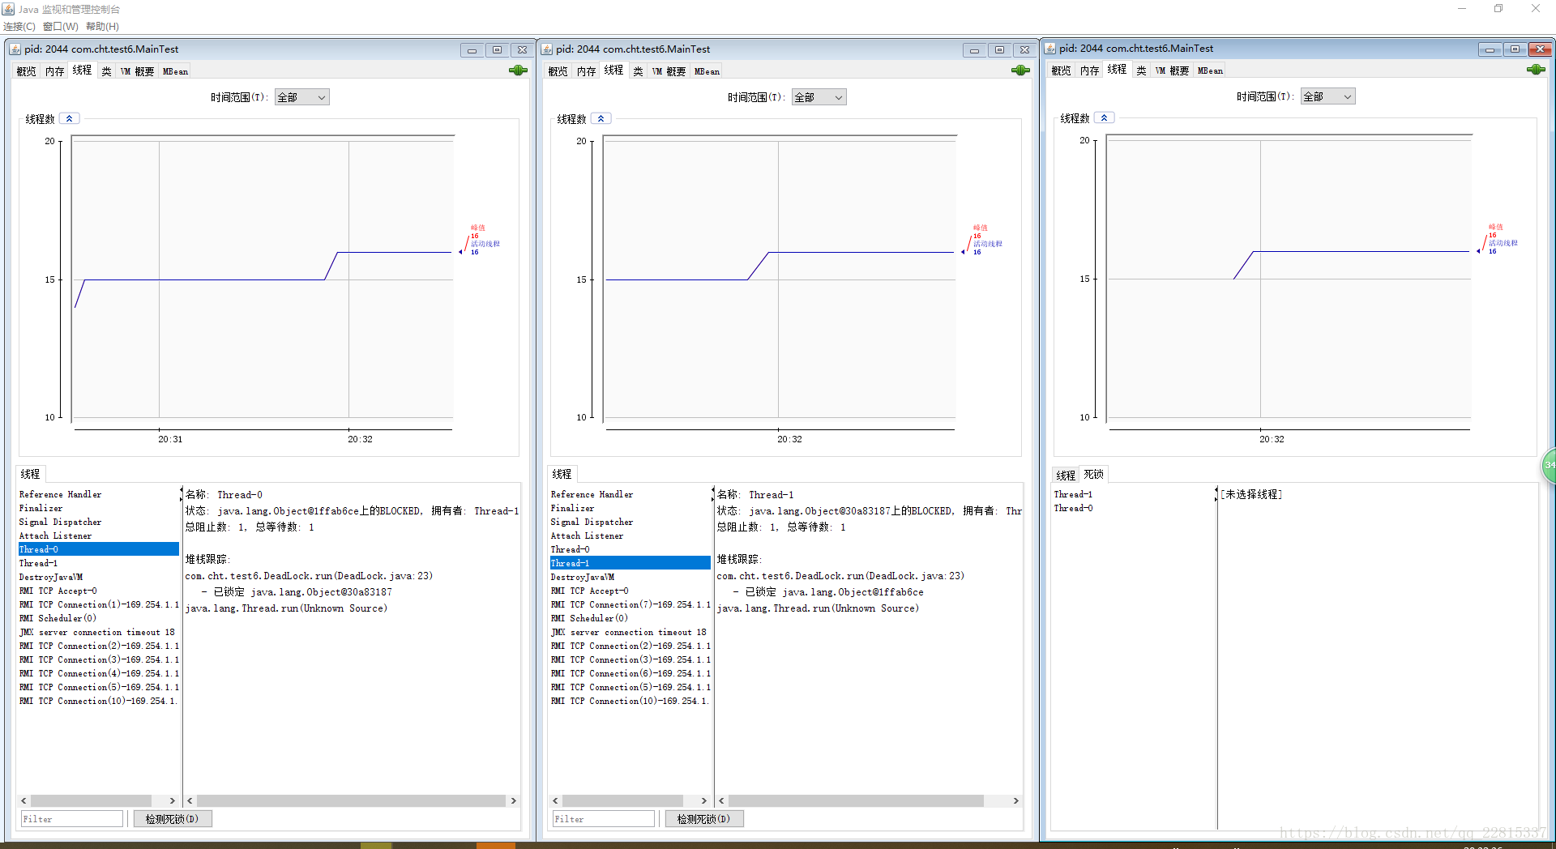Click the Java icon in the main title bar
The height and width of the screenshot is (849, 1556).
tap(9, 9)
